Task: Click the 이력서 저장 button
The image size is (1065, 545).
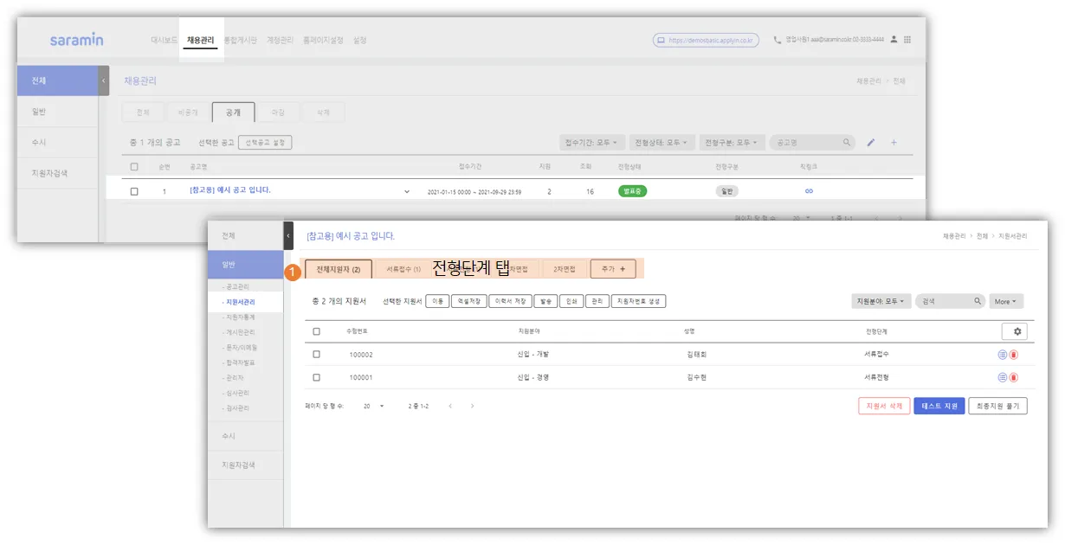Action: click(x=510, y=301)
